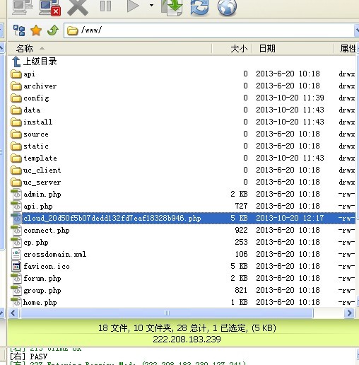Viewport: 359px width, 365px height.
Task: Click the 922 size value of connect.php
Action: (241, 230)
